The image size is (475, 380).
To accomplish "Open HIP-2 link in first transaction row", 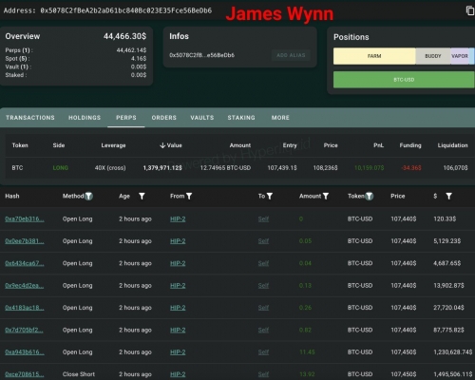I will [x=178, y=218].
